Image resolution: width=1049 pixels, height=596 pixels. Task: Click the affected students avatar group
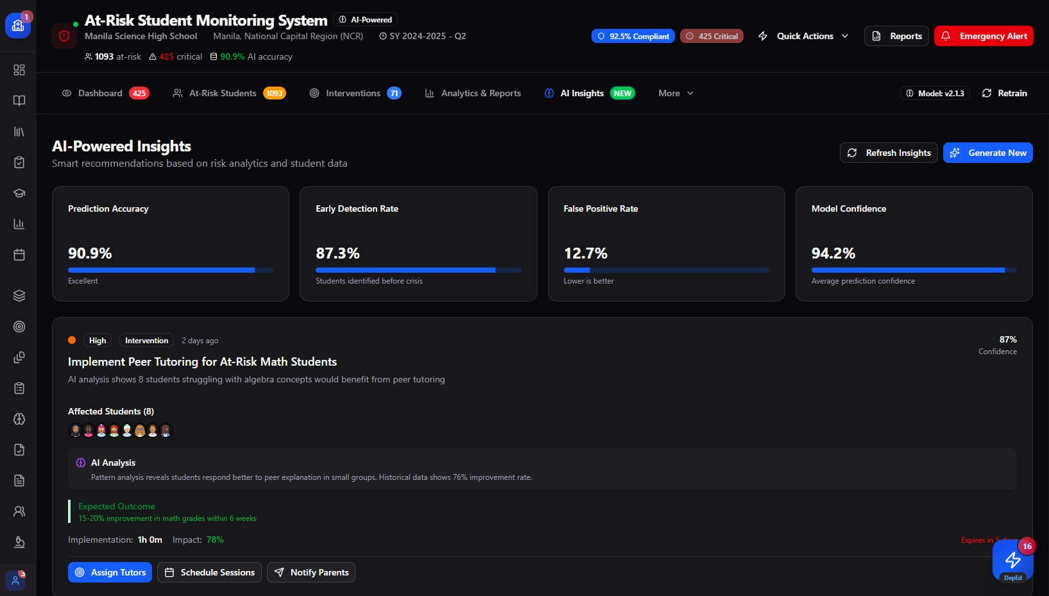(x=121, y=430)
